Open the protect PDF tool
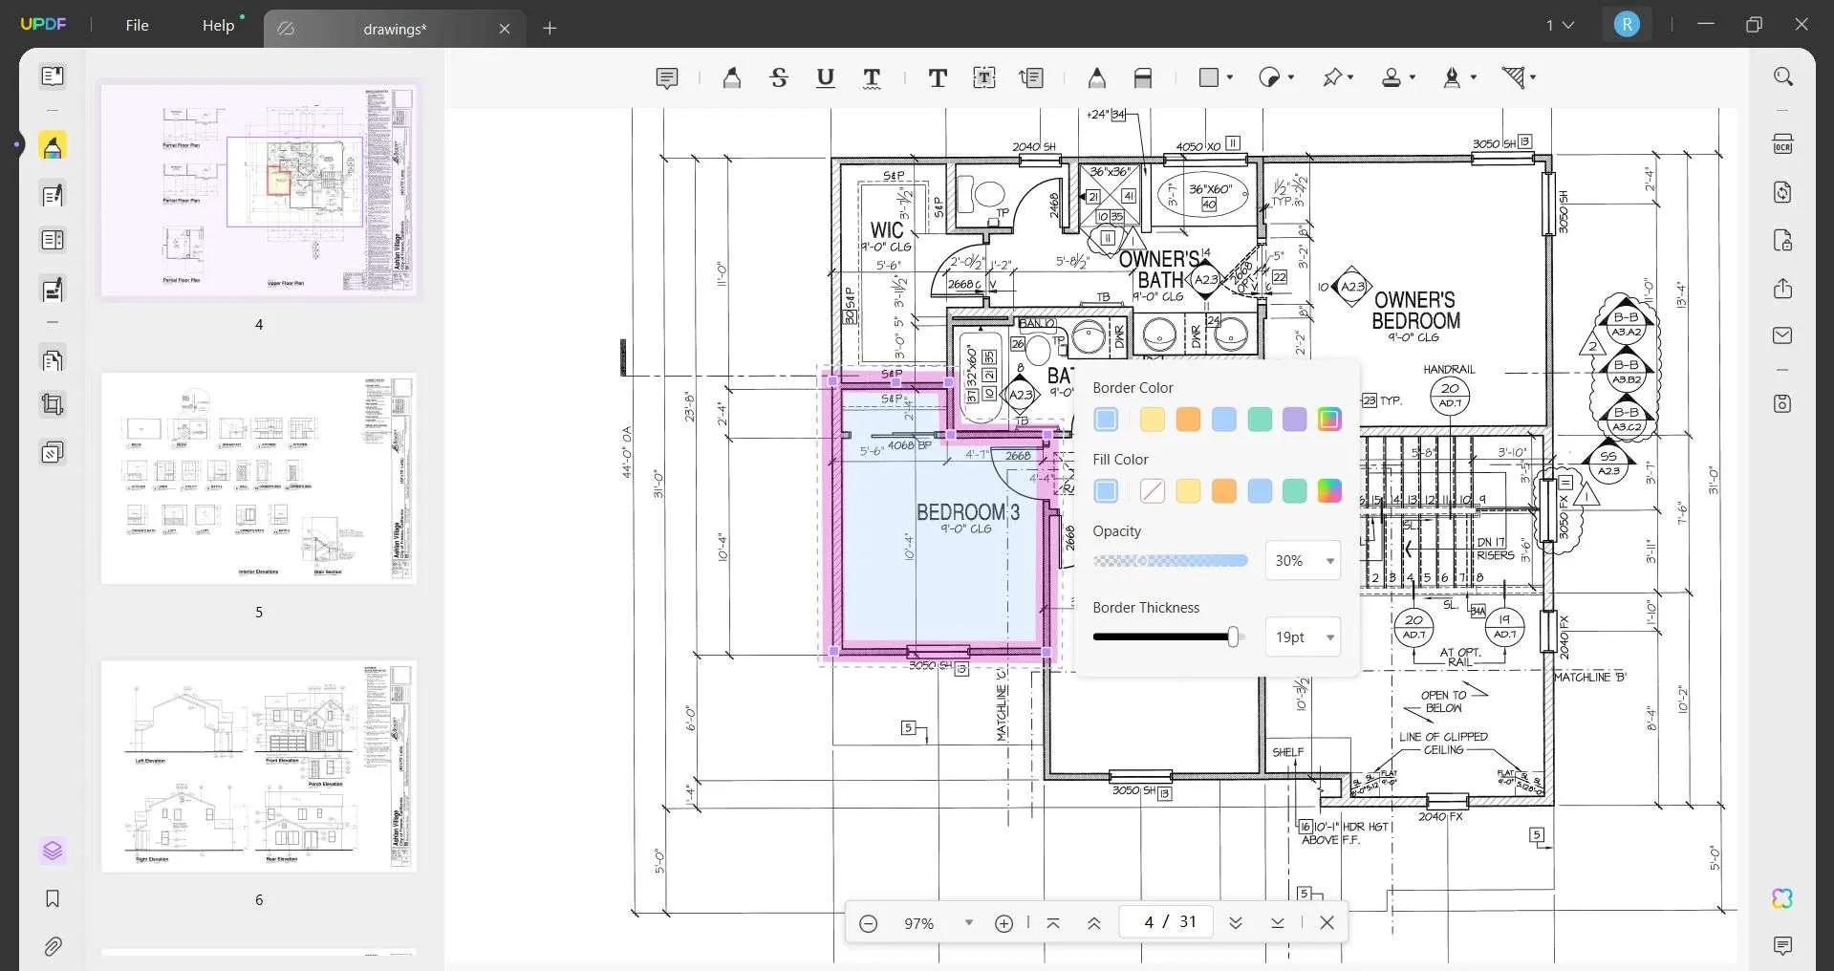The width and height of the screenshot is (1834, 971). pos(1782,240)
